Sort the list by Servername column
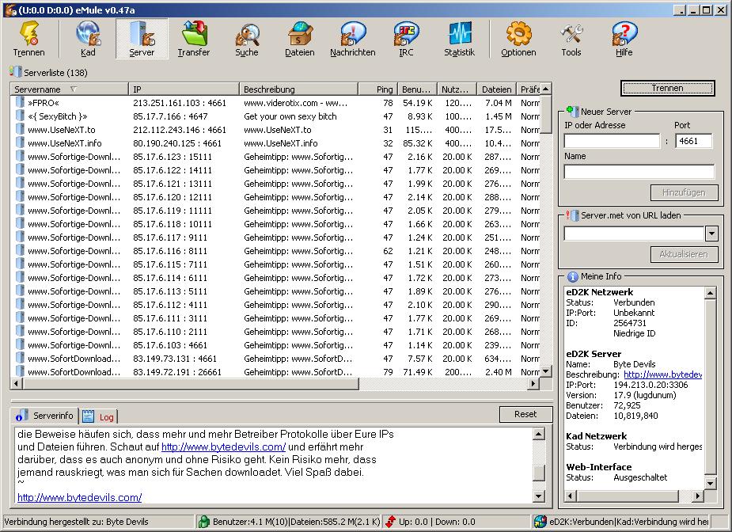 [69, 89]
